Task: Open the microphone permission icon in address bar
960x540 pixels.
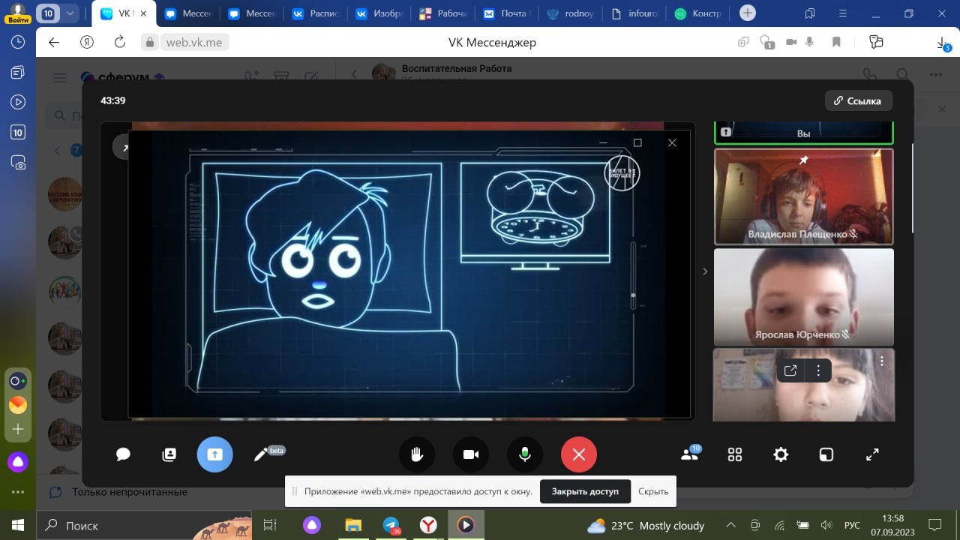Action: (x=810, y=43)
